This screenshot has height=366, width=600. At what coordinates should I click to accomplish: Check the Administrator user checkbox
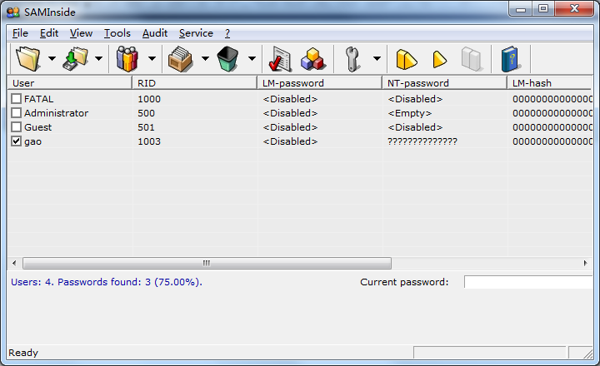(x=16, y=113)
